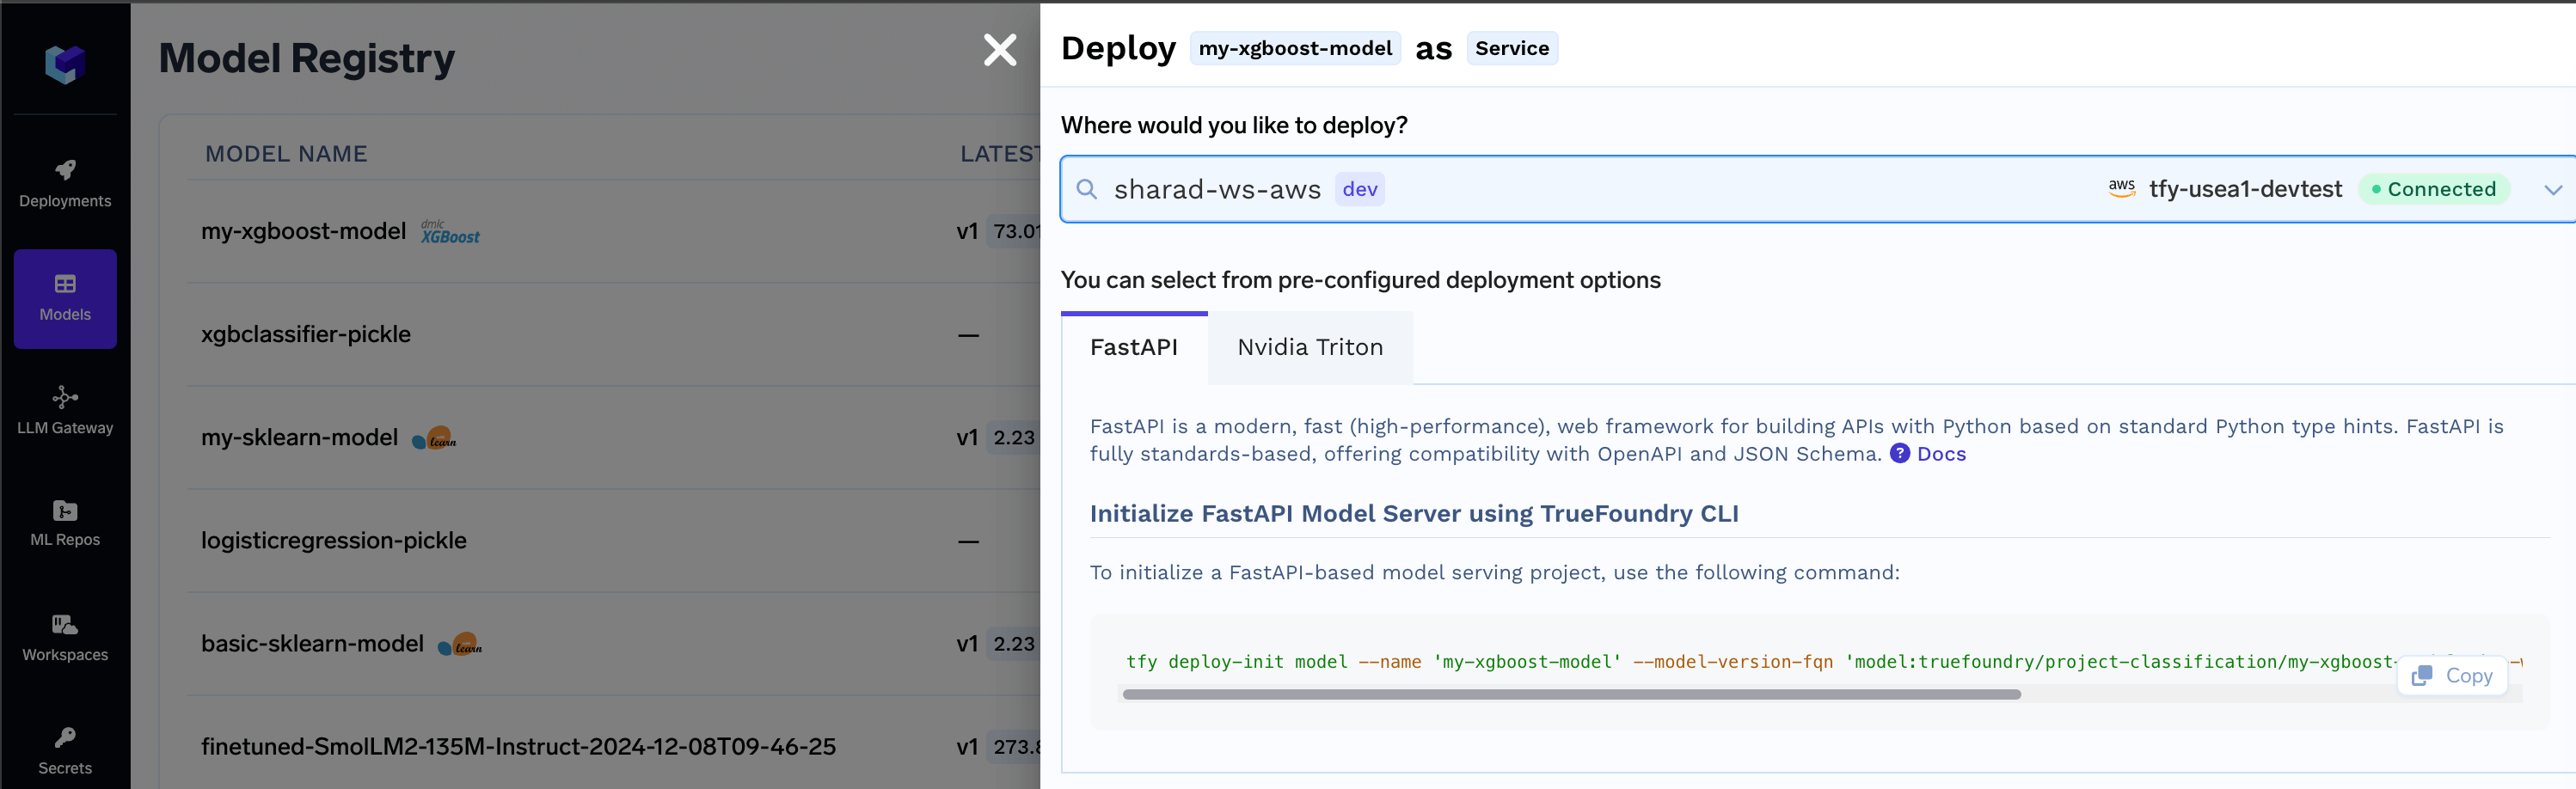Expand the workspace dropdown chevron
The image size is (2576, 789).
pos(2552,189)
